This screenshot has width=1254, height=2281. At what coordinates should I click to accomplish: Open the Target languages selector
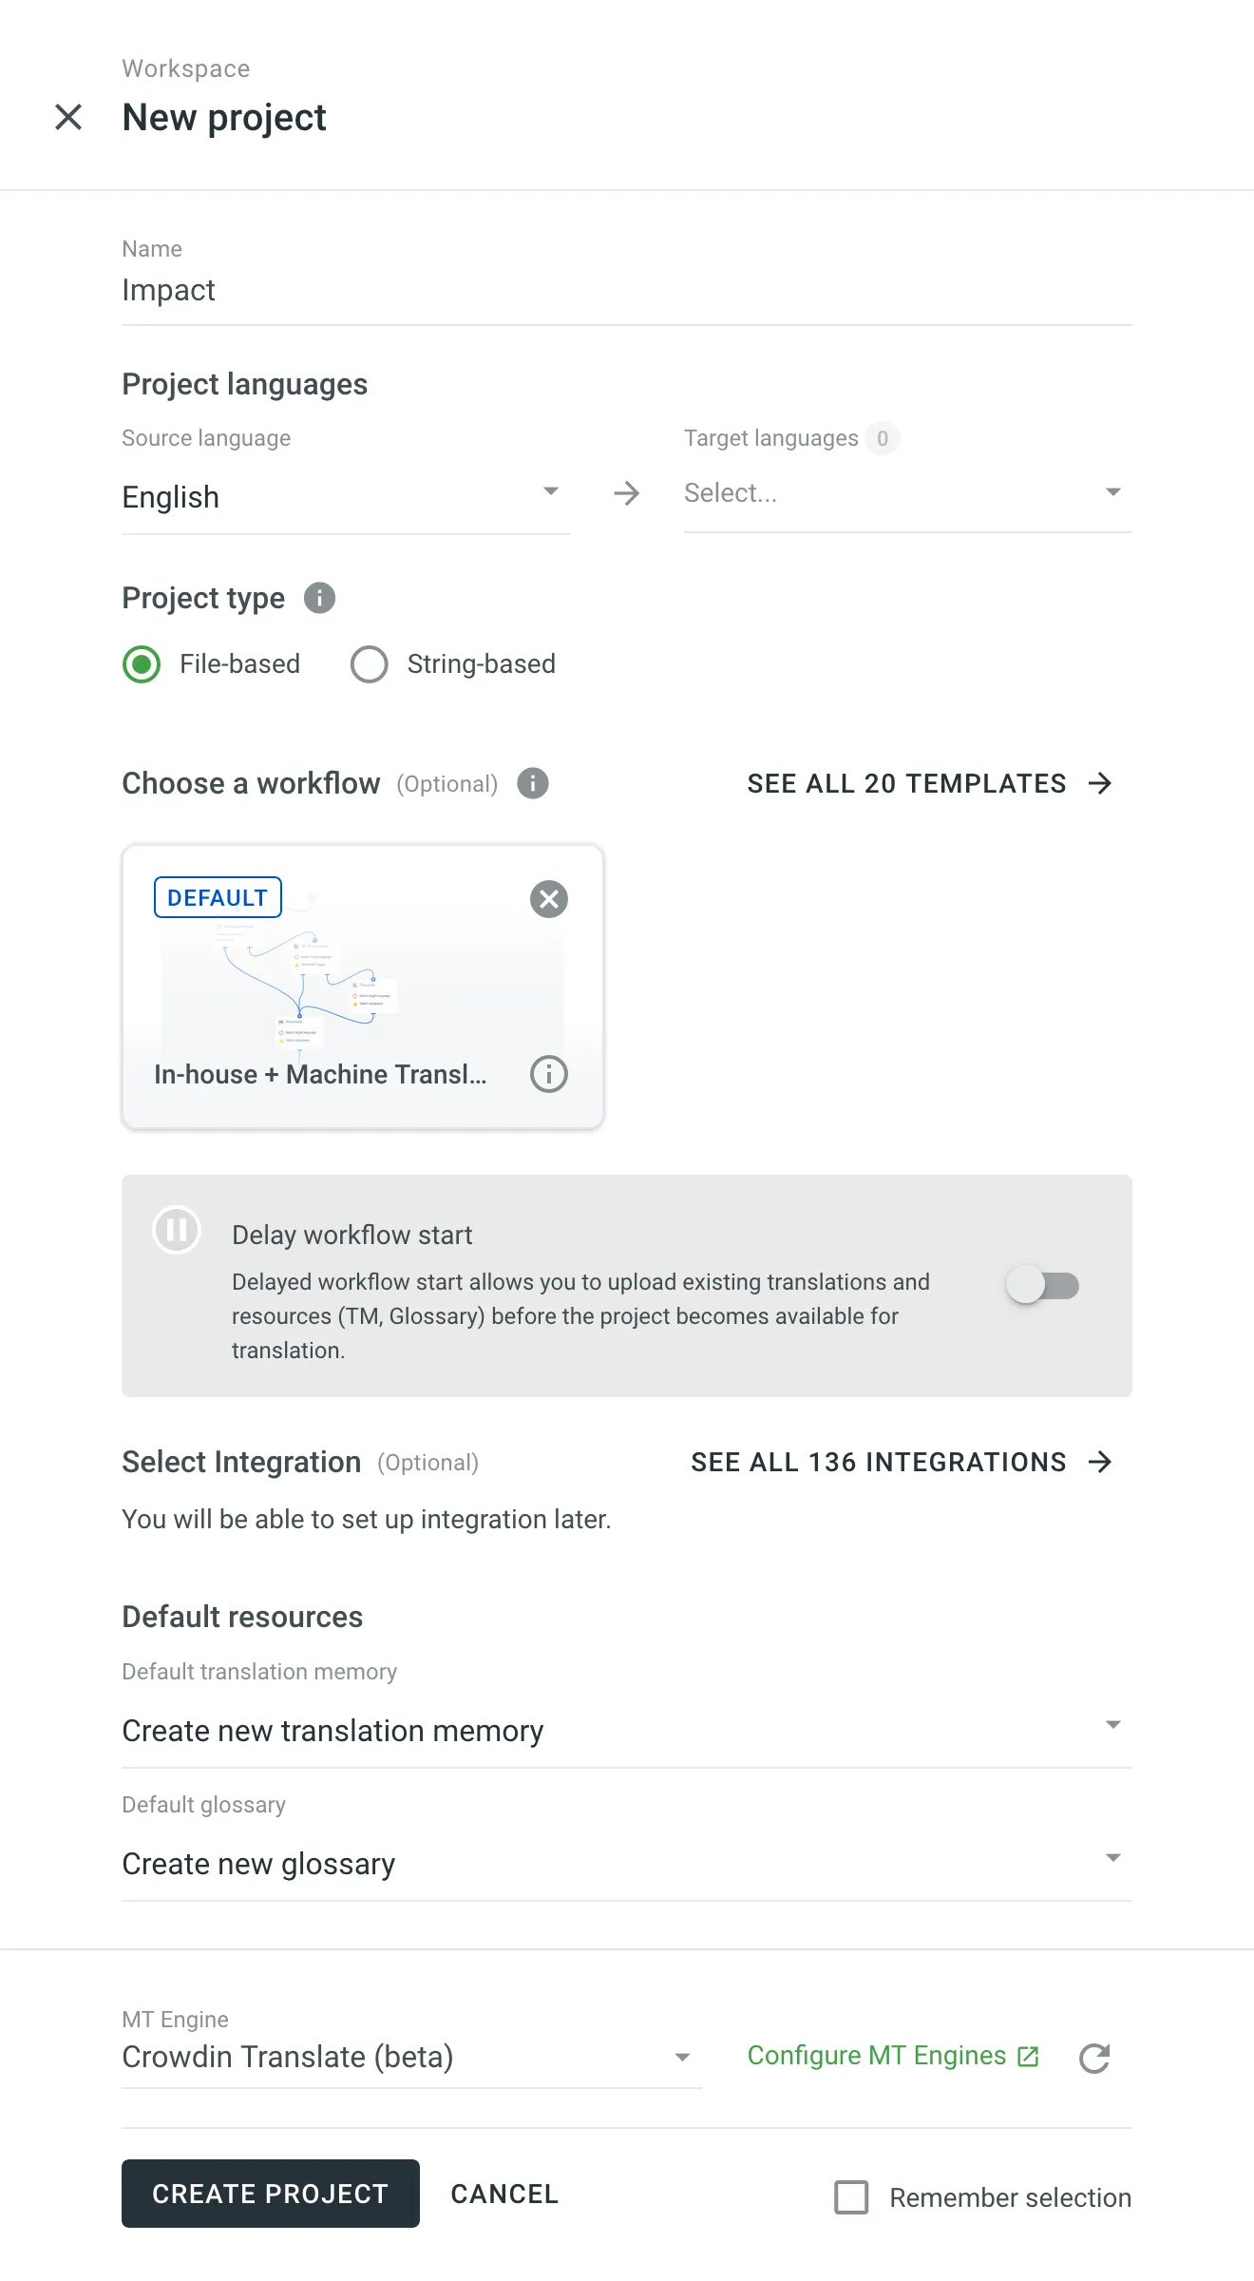(904, 492)
